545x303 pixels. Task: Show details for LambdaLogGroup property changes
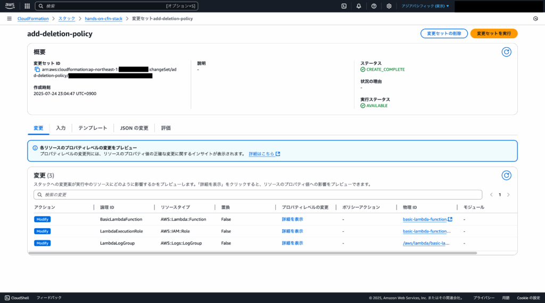pos(292,243)
